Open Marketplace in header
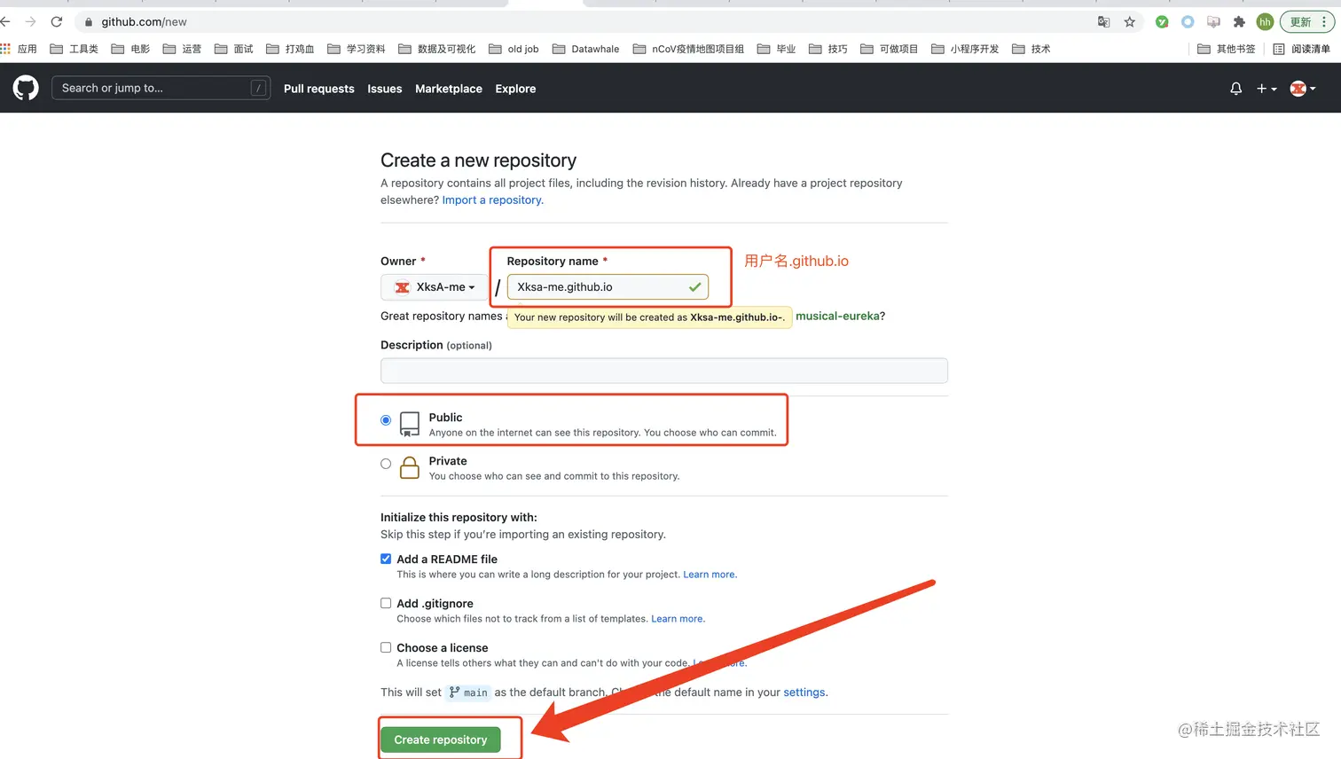This screenshot has height=759, width=1341. [449, 89]
